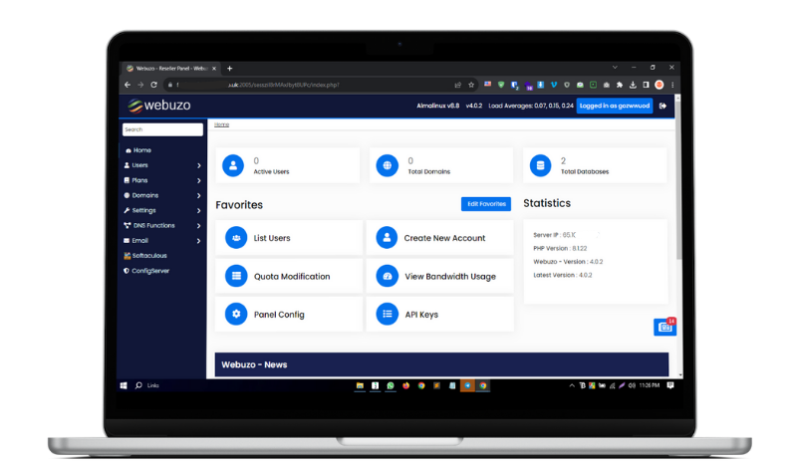Viewport: 797px width, 464px height.
Task: Click the Logged in as button
Action: [615, 106]
